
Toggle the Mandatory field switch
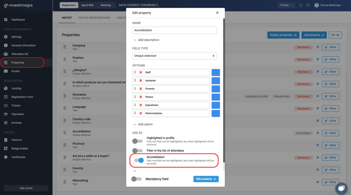pyautogui.click(x=137, y=179)
